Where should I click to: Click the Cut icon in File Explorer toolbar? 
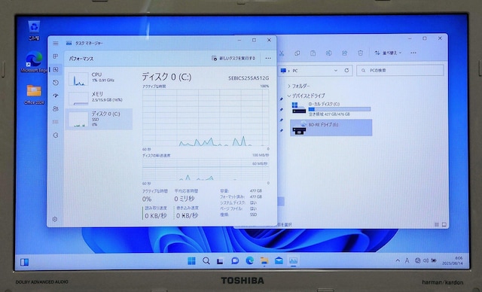click(282, 53)
